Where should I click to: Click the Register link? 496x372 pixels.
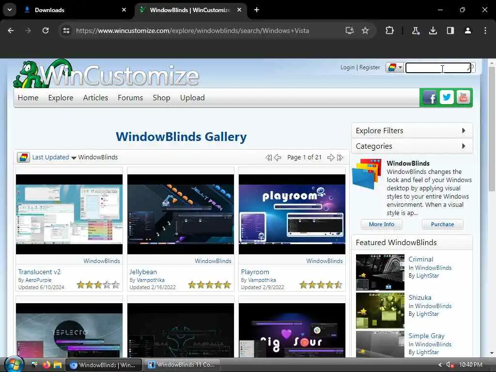coord(370,67)
